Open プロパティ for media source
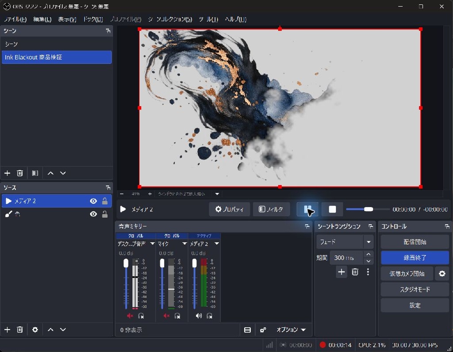This screenshot has height=352, width=453. tap(230, 209)
